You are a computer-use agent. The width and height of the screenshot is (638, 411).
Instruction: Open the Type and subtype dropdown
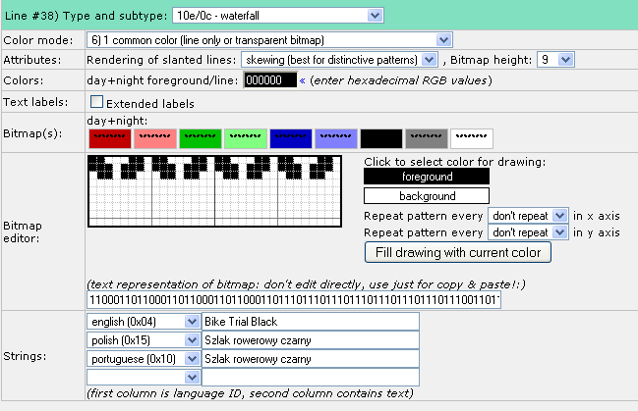(276, 15)
